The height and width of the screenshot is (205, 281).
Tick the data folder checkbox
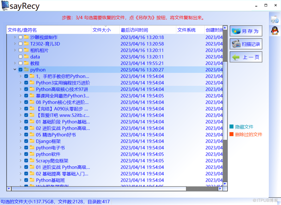[x=21, y=57]
